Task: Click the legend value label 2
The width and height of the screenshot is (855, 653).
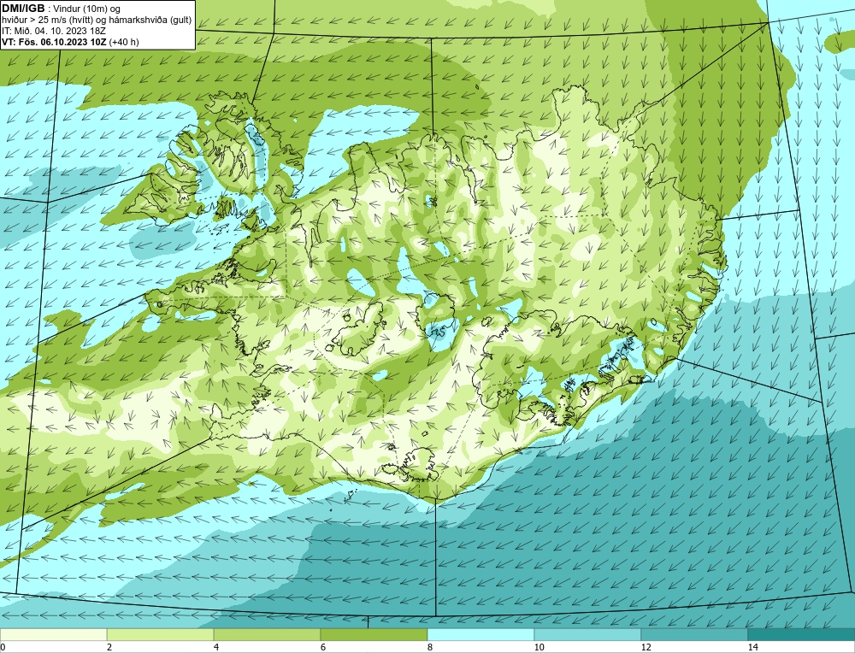Action: click(x=109, y=647)
